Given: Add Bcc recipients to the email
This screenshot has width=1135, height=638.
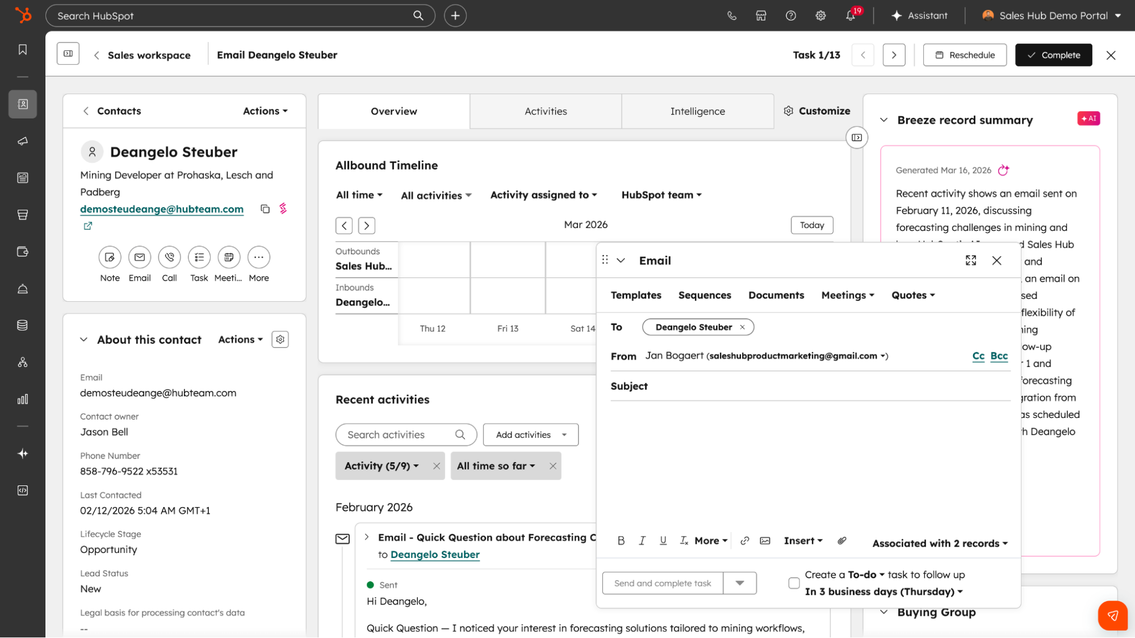Looking at the screenshot, I should 999,356.
